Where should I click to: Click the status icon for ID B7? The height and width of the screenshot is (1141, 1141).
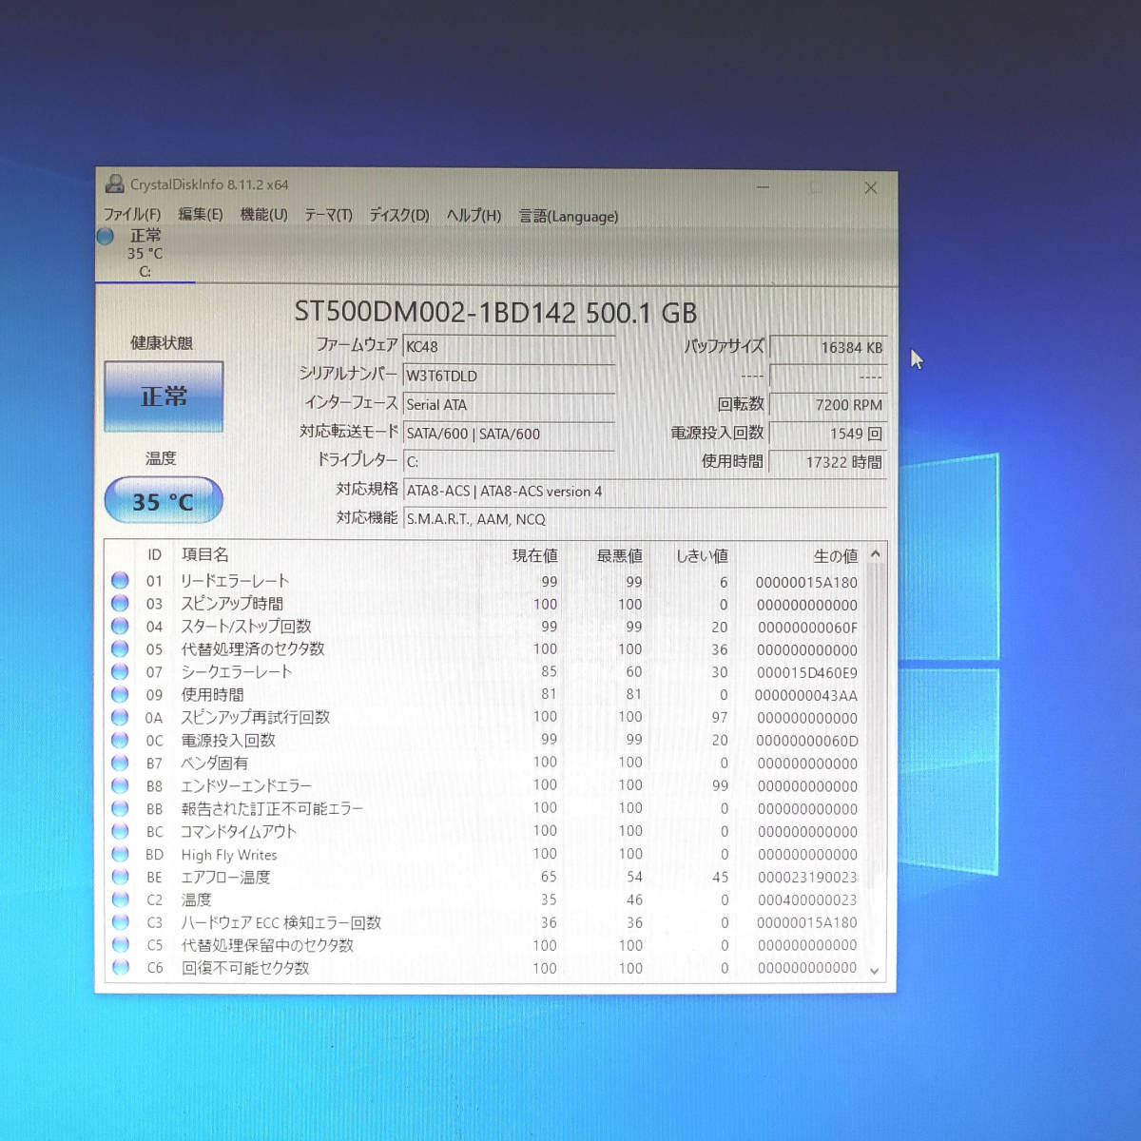coord(120,763)
